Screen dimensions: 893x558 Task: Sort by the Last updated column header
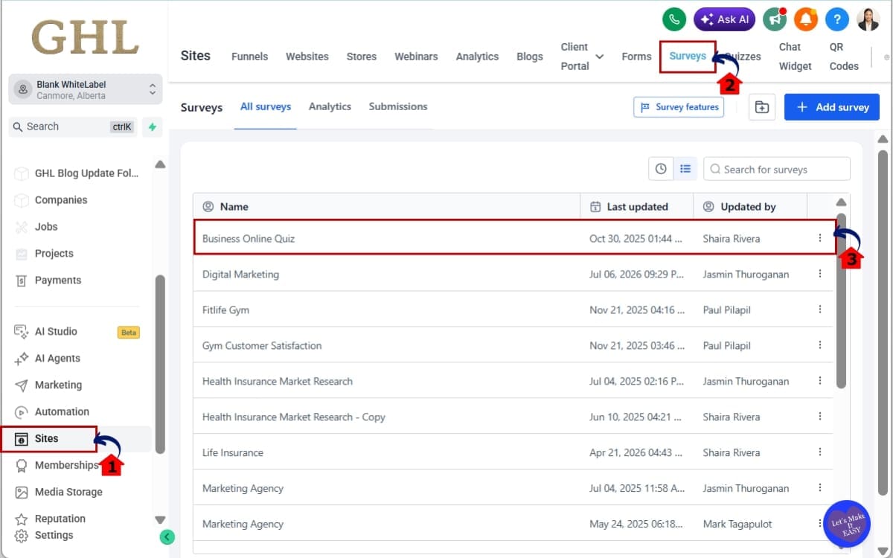coord(637,207)
